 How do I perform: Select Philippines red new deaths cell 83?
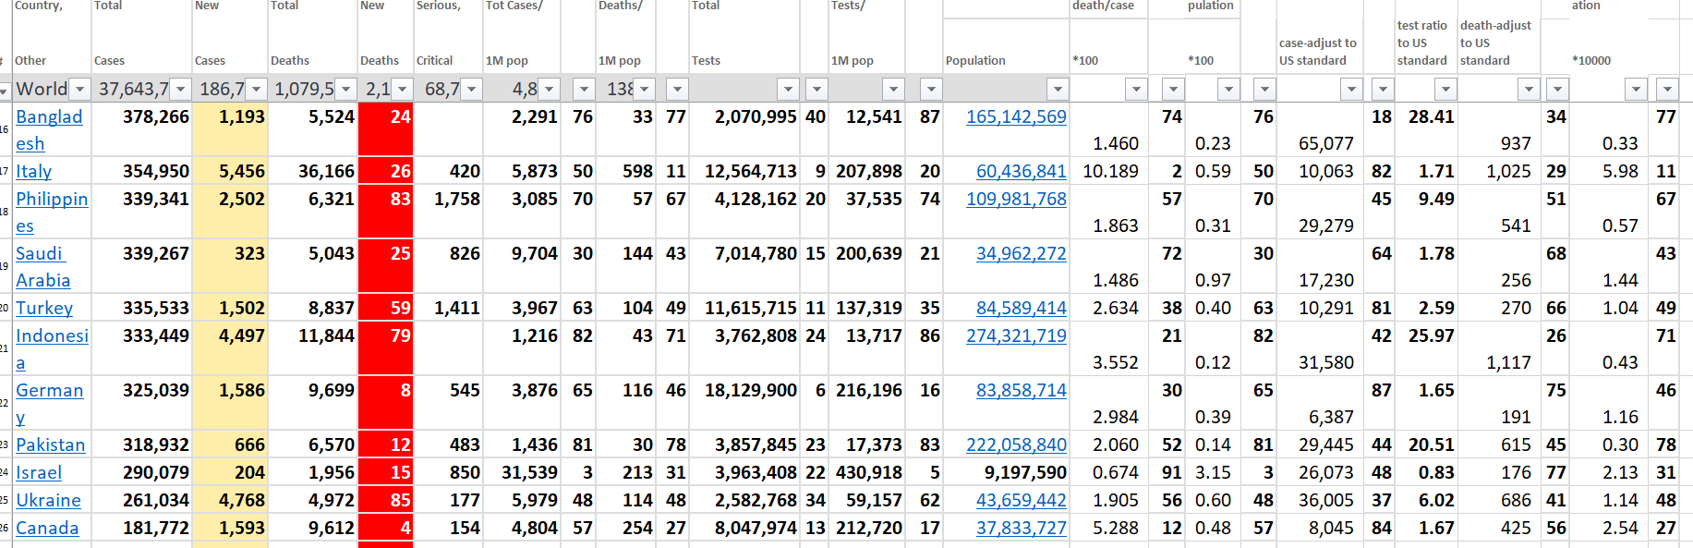pyautogui.click(x=385, y=212)
